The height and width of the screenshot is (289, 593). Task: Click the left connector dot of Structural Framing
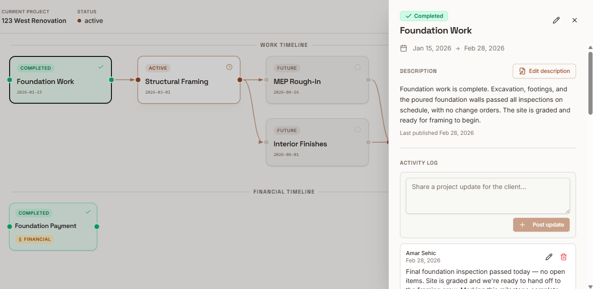pos(138,80)
